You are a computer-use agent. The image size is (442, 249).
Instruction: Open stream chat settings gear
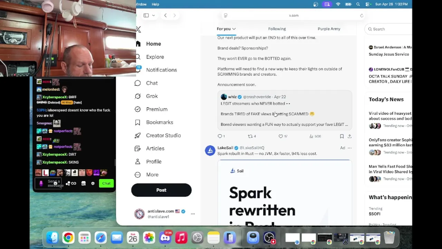tap(93, 184)
